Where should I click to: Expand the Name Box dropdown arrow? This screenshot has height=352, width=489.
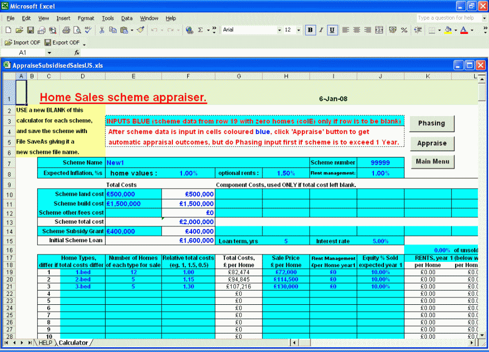(x=49, y=52)
